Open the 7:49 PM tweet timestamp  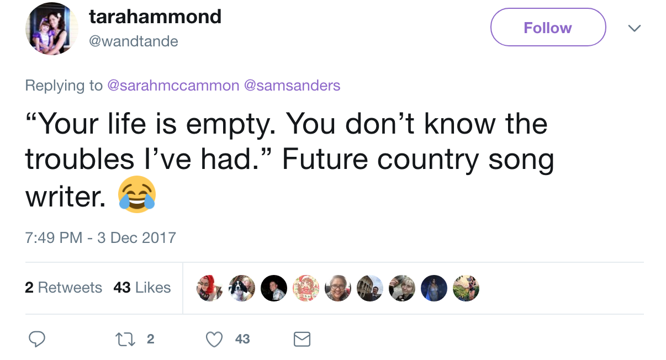(x=101, y=238)
